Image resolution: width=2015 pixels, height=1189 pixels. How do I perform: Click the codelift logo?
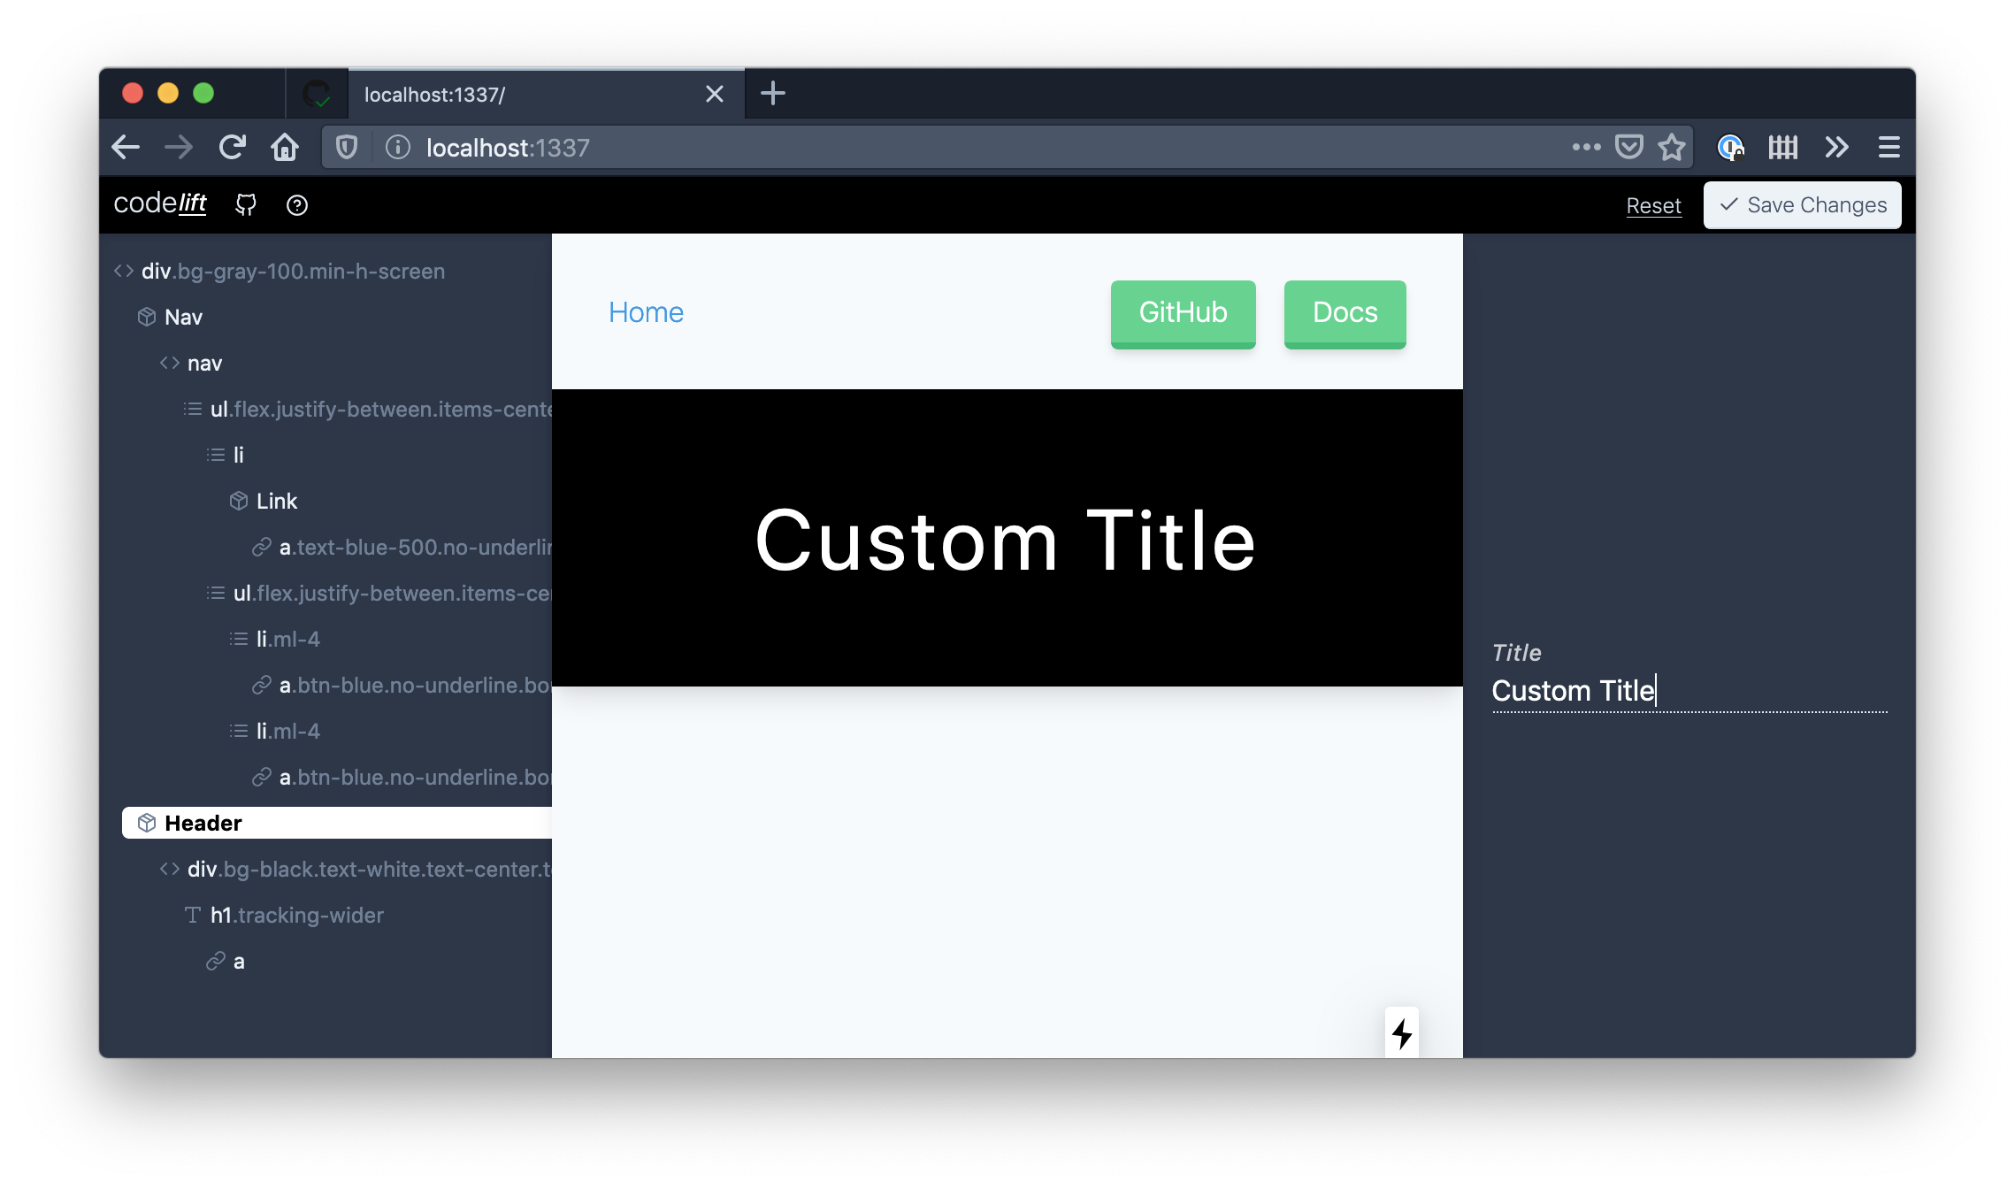[160, 203]
